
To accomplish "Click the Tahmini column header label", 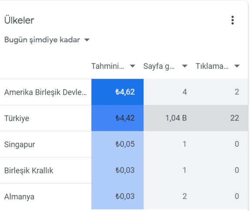I will (107, 66).
